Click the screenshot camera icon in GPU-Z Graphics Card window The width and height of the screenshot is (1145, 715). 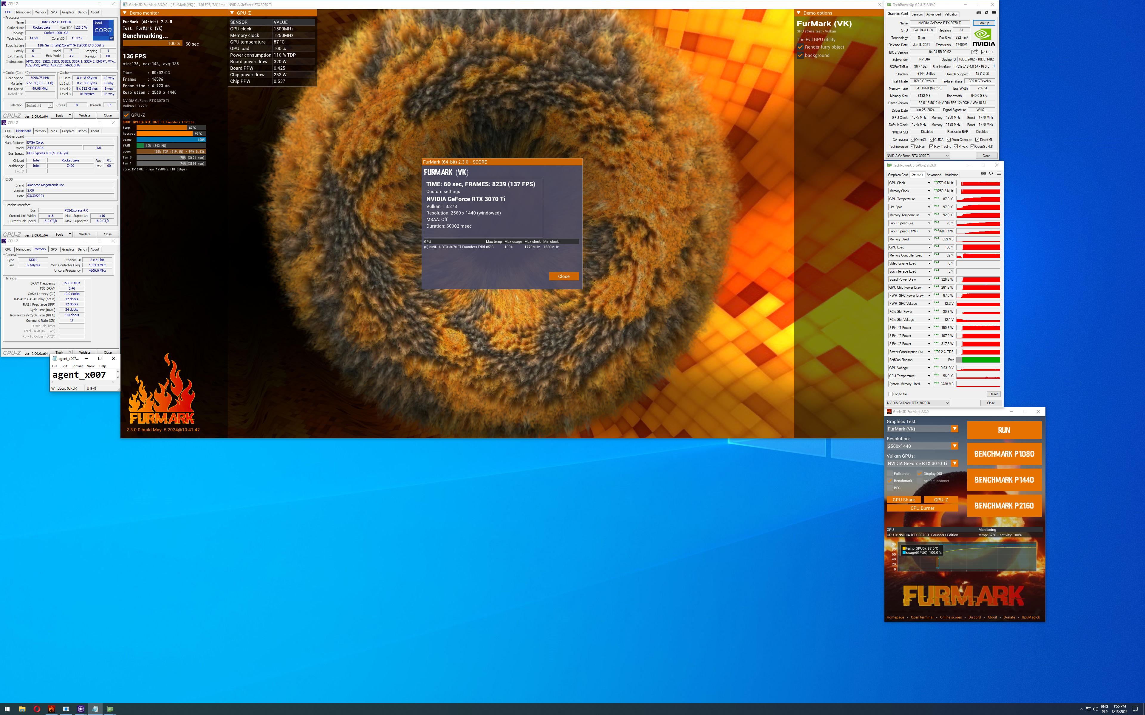pos(979,13)
